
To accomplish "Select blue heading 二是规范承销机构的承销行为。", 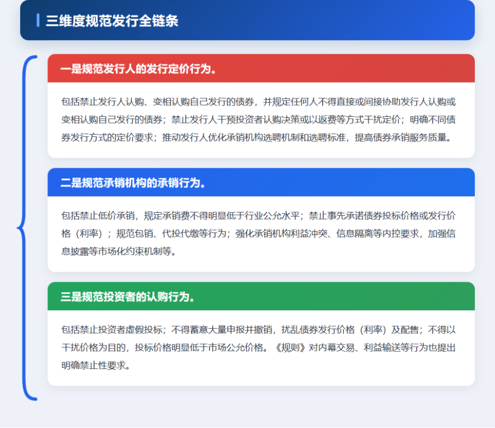I will tap(133, 183).
